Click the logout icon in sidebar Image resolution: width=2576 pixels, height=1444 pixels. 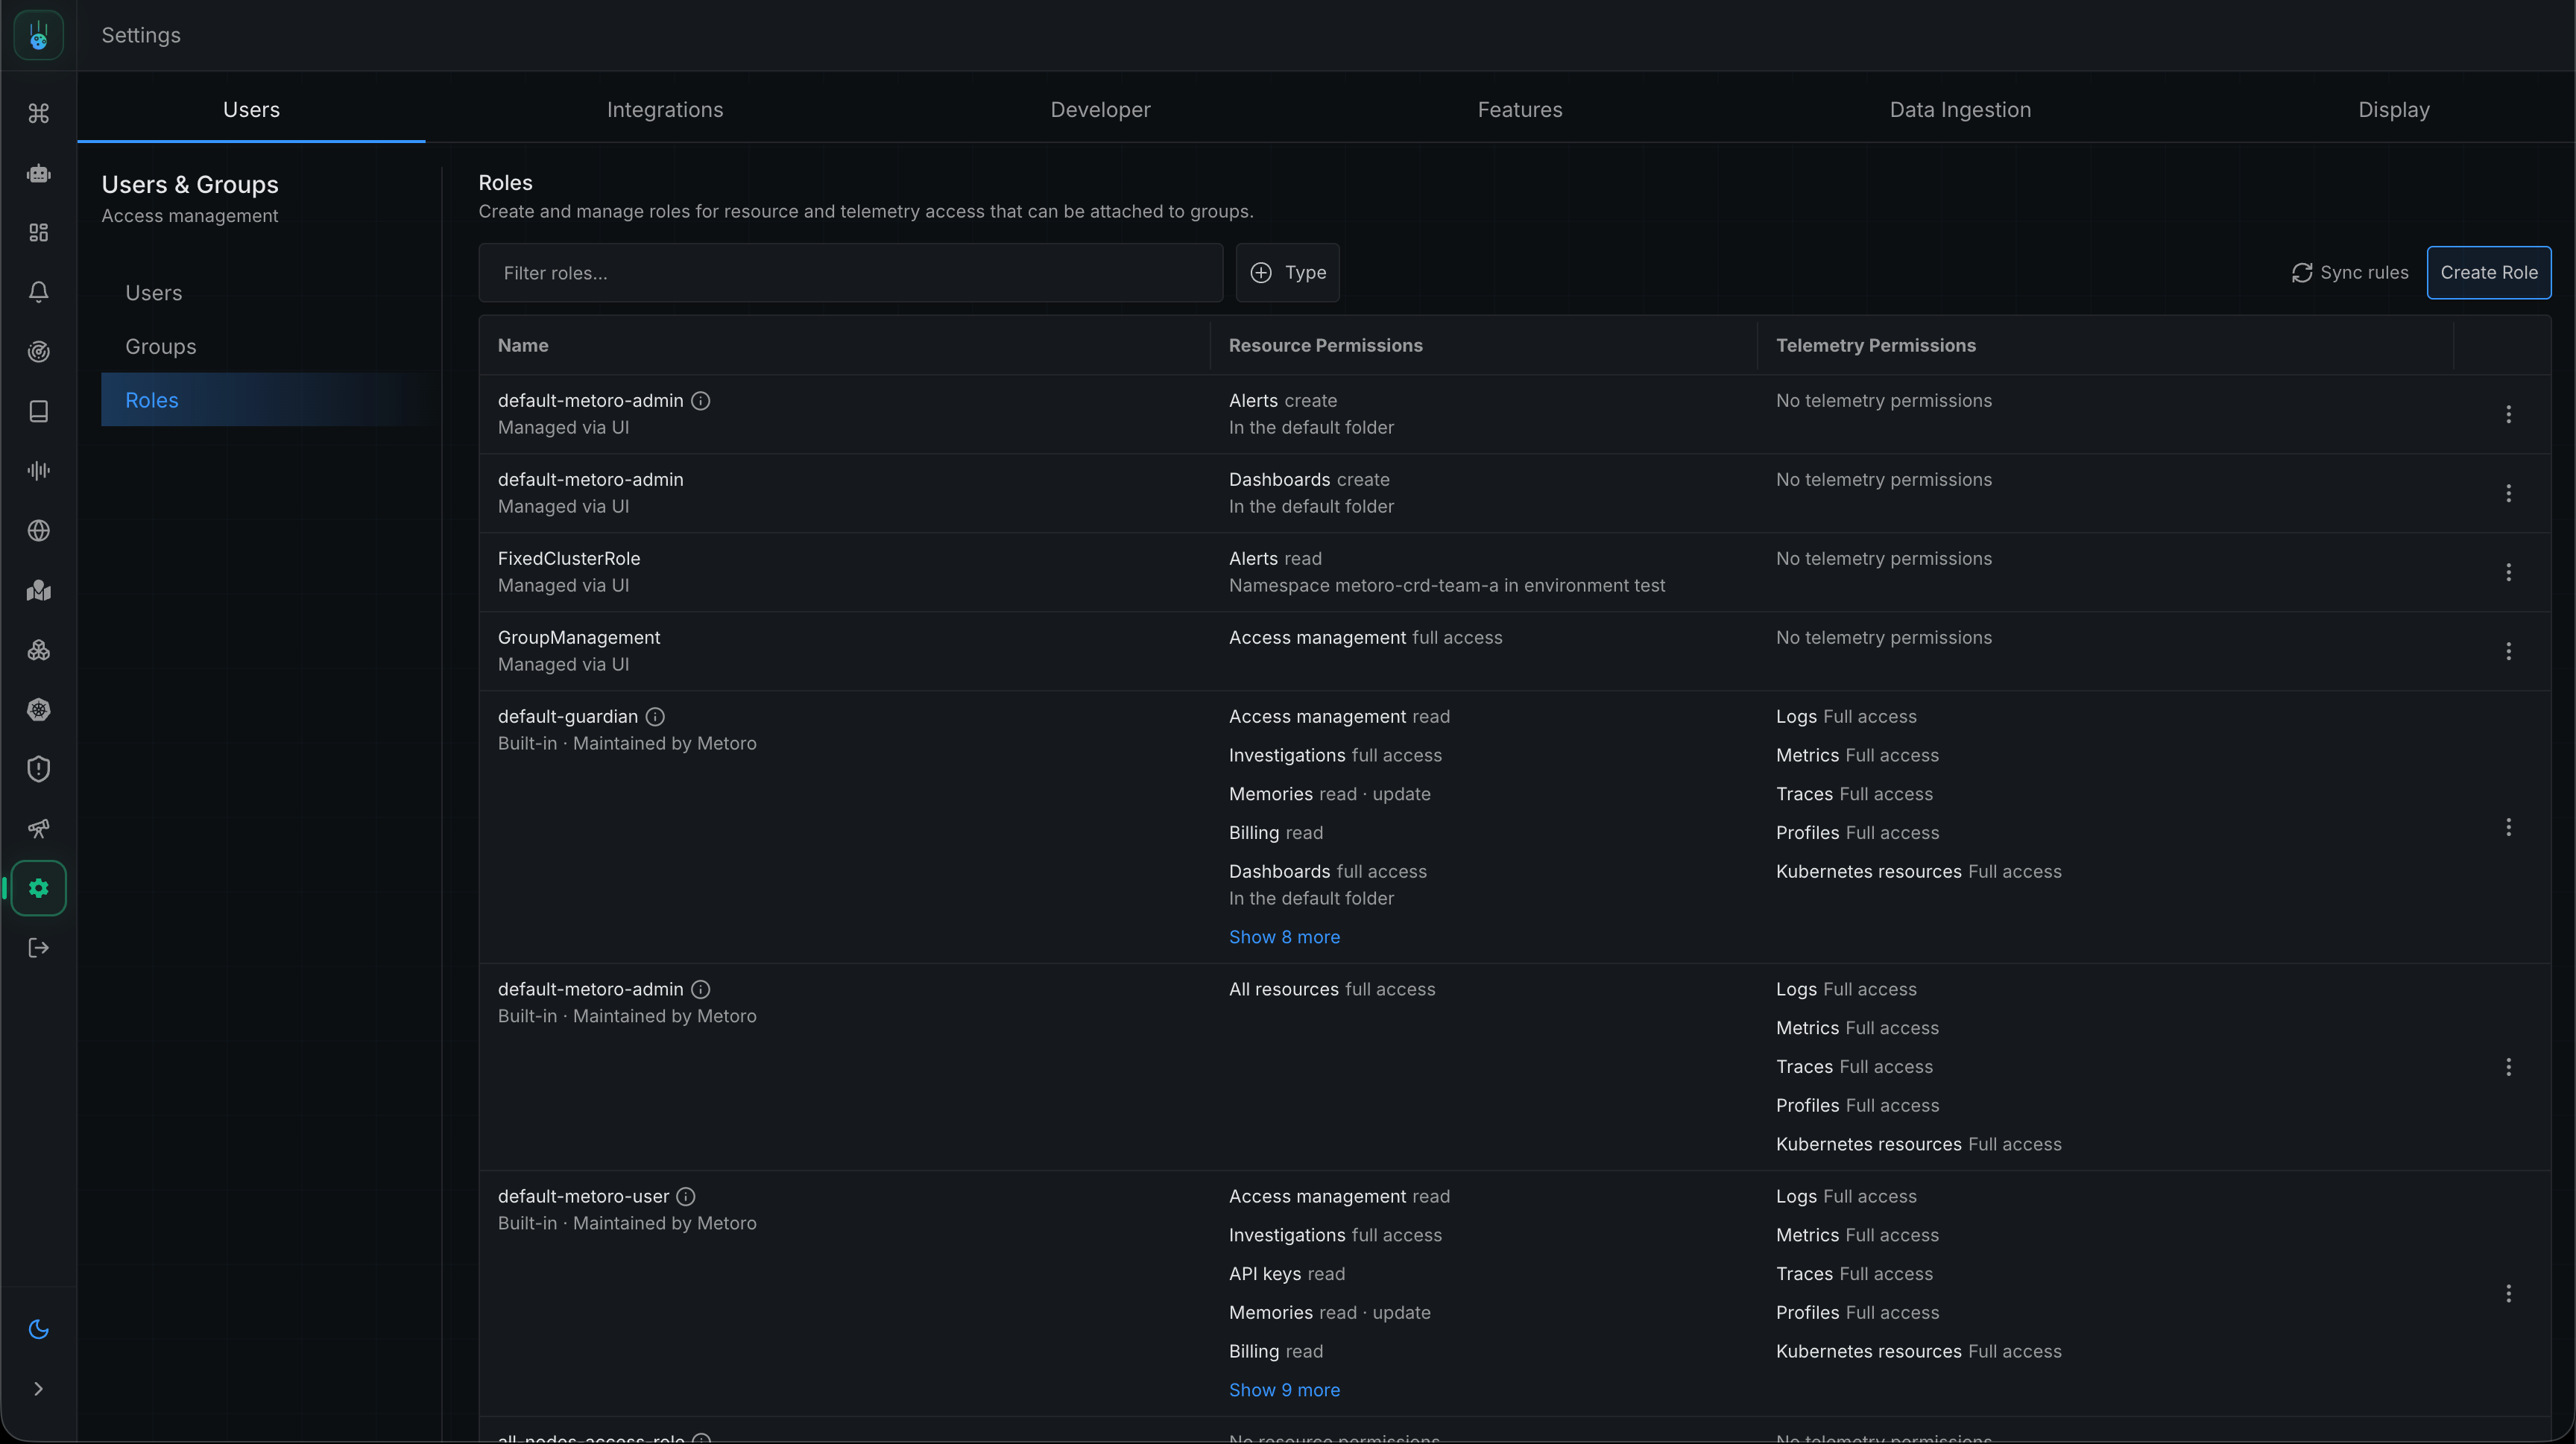tap(38, 949)
